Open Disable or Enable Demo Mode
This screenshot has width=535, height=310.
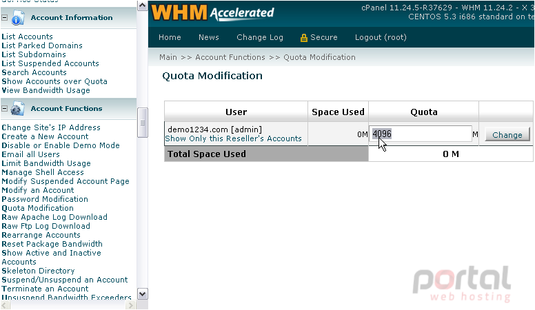click(61, 145)
